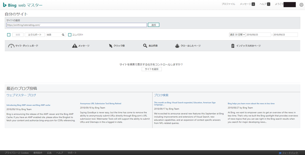
Task: Toggle the select-all sites checkbox
Action: [x=9, y=35]
